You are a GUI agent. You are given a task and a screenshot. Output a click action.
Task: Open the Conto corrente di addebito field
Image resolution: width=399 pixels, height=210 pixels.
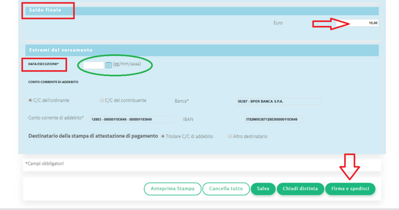pos(131,119)
